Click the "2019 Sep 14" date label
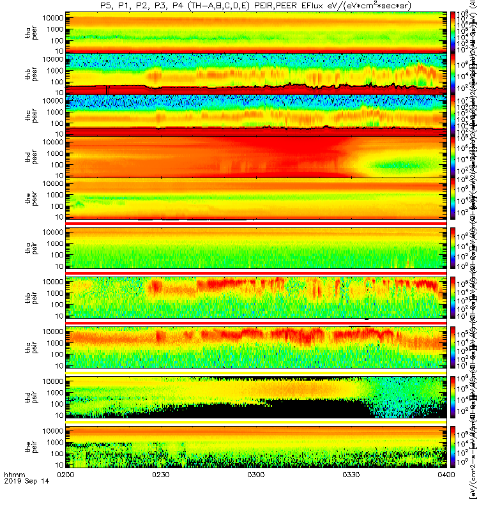479x511 pixels. click(27, 481)
